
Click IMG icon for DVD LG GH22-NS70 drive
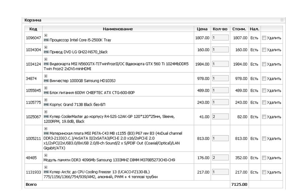(x=46, y=52)
